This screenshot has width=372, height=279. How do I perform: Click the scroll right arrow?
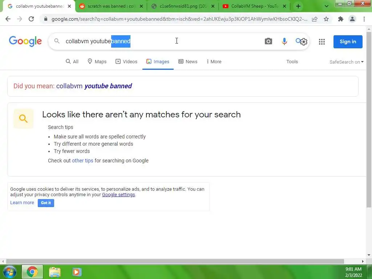pos(363,261)
